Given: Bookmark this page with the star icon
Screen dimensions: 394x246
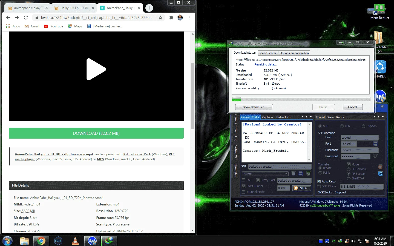Looking at the screenshot, I should coord(160,18).
